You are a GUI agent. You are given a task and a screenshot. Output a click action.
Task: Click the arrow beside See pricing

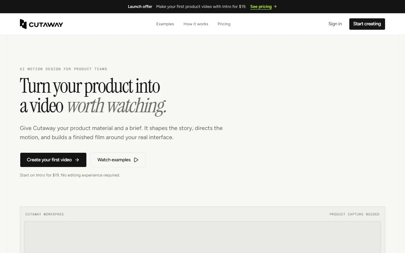pyautogui.click(x=275, y=7)
